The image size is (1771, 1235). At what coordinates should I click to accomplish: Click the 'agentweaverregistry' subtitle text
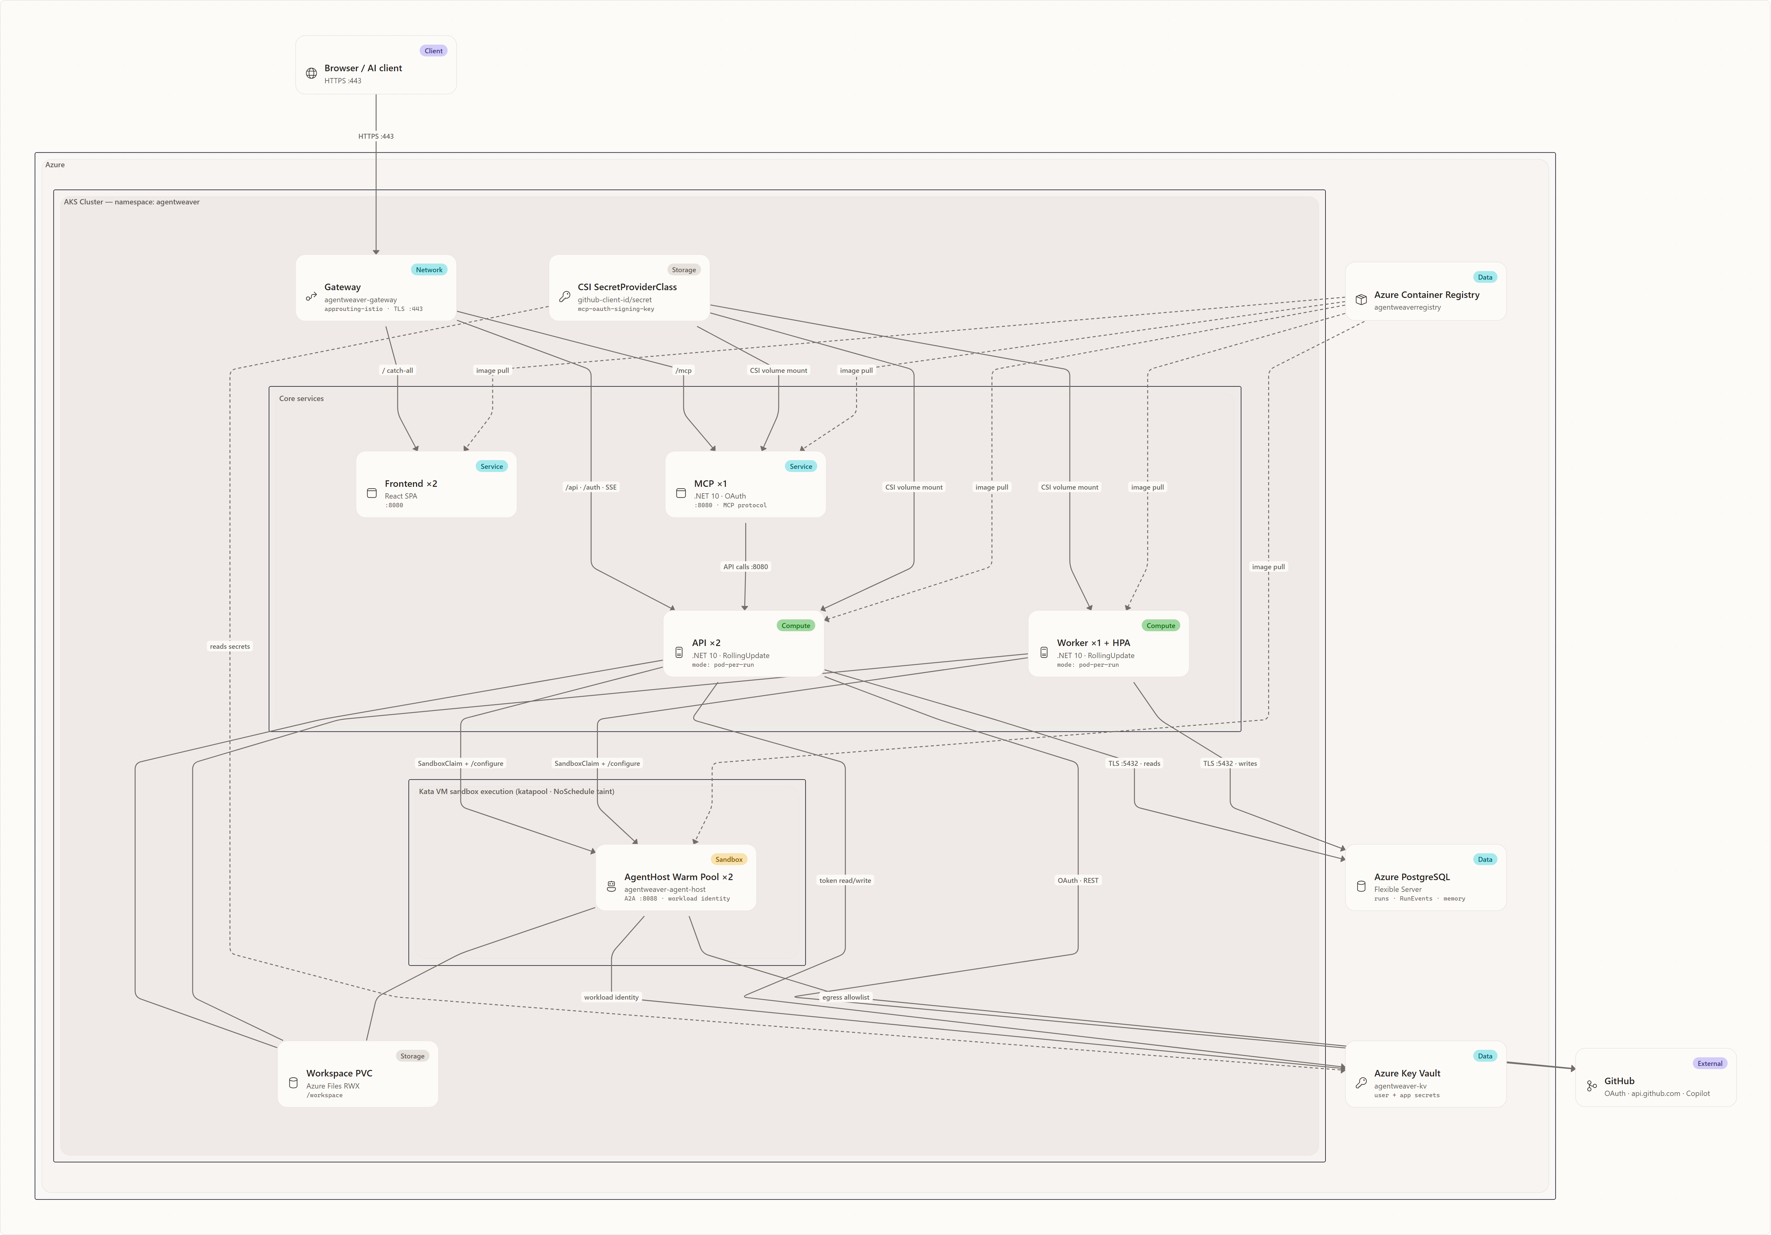pyautogui.click(x=1408, y=308)
